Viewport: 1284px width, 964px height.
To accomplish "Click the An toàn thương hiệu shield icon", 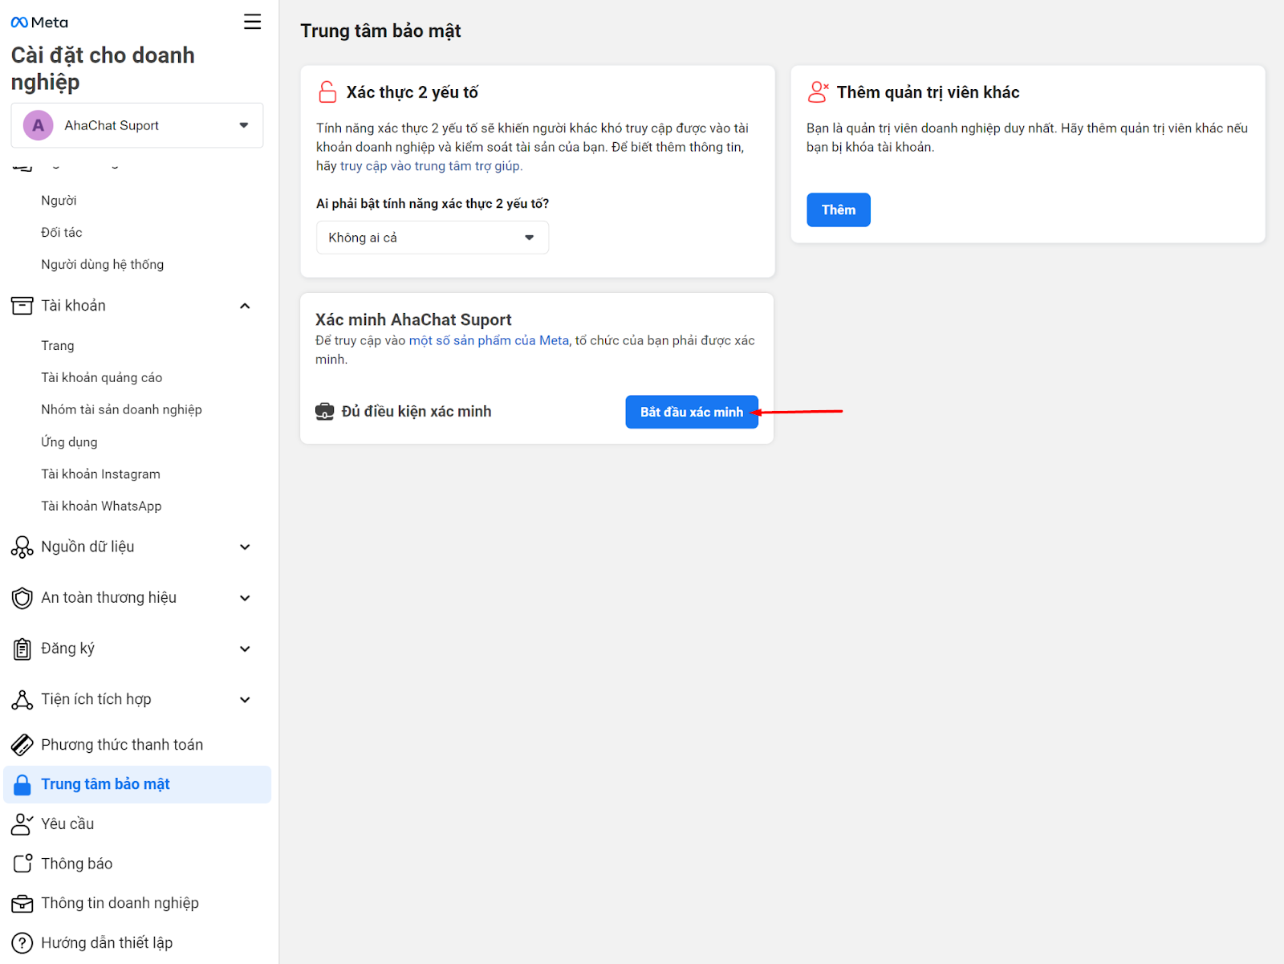I will coord(22,598).
